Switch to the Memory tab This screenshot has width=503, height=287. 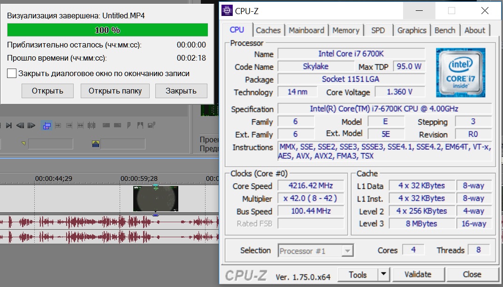pyautogui.click(x=346, y=31)
